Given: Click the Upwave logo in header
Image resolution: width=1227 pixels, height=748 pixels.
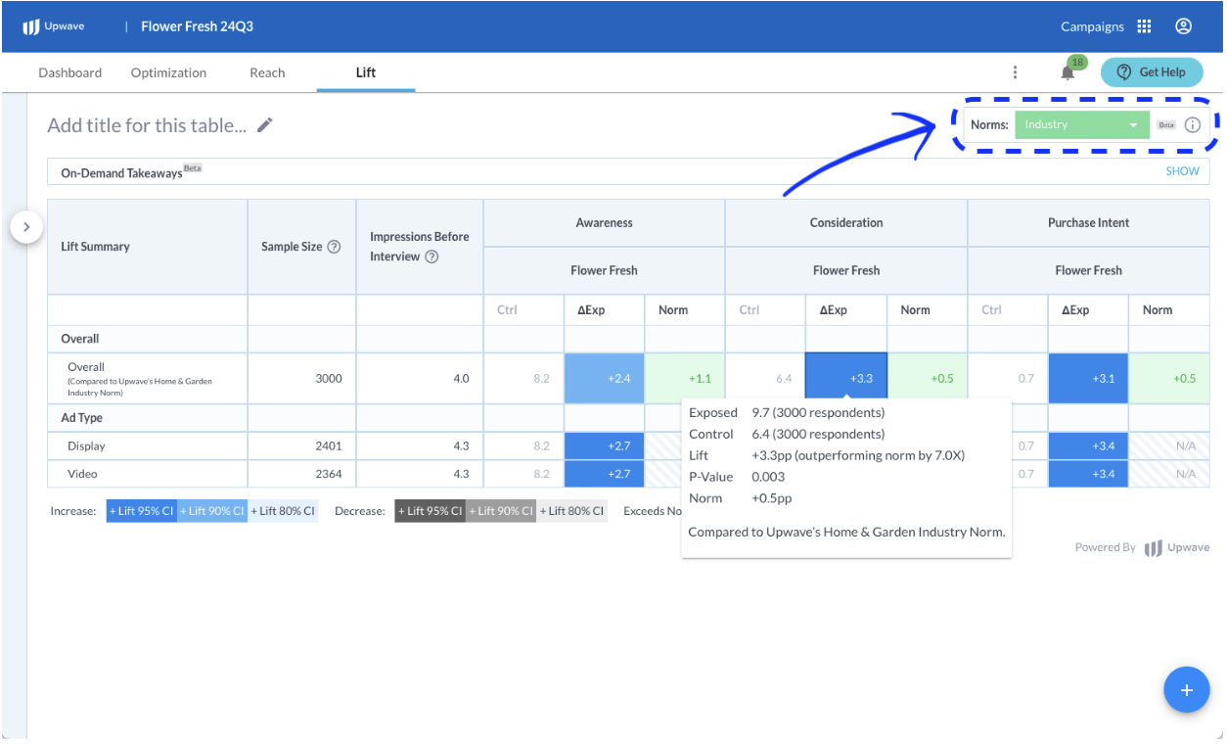Looking at the screenshot, I should (x=54, y=26).
